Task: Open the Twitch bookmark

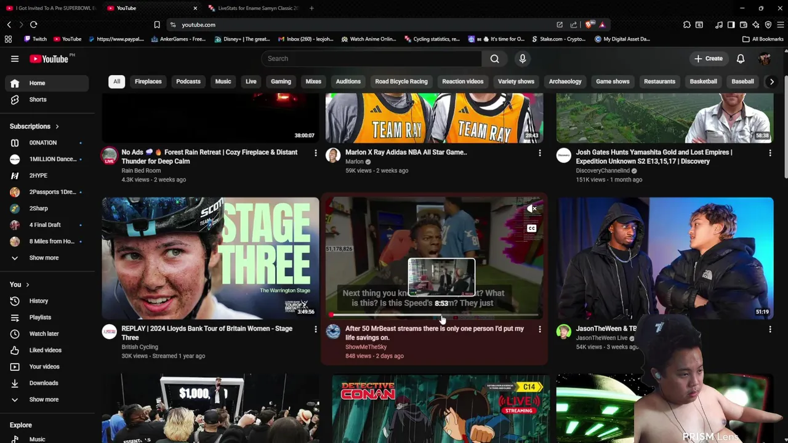Action: coord(35,39)
